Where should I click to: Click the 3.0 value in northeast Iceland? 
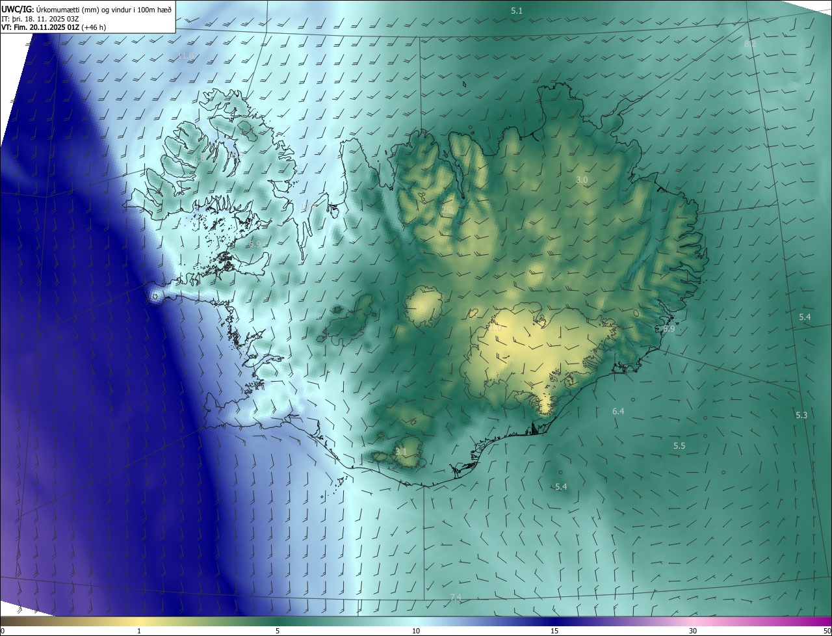tap(582, 179)
